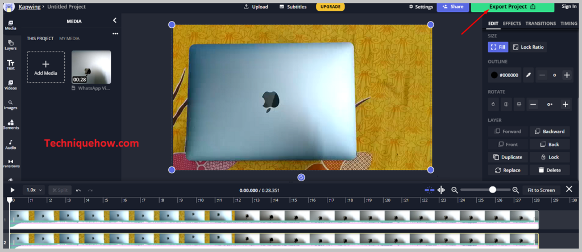Toggle the Fill size option
The width and height of the screenshot is (582, 252).
[498, 47]
